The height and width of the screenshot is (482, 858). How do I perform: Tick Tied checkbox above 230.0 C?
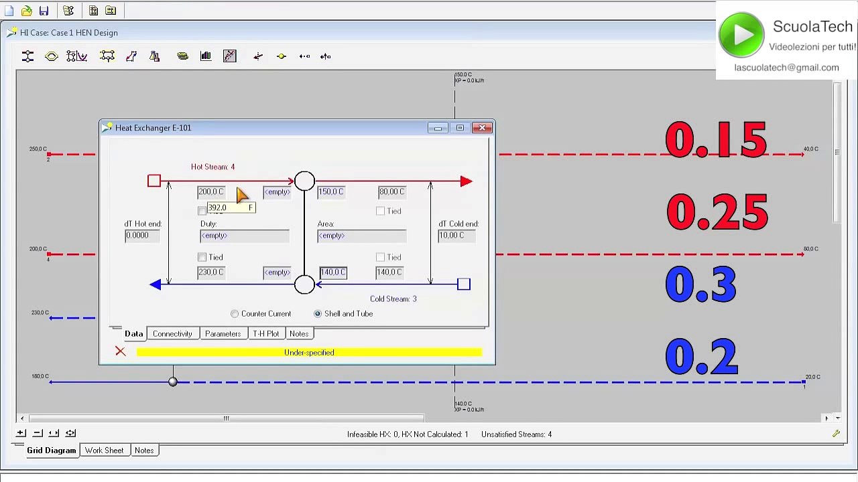202,257
